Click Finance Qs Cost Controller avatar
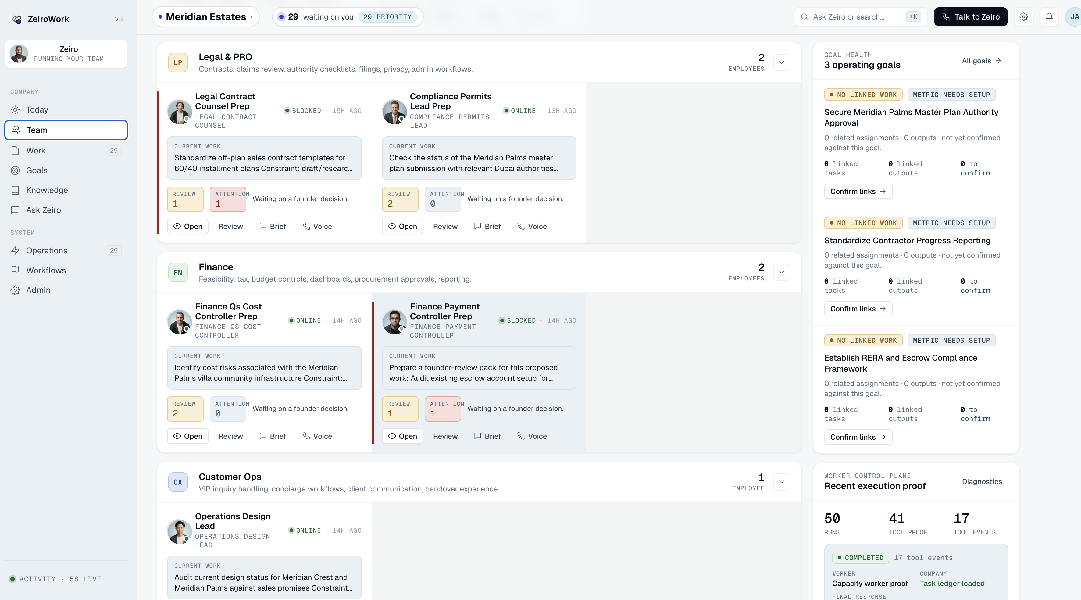This screenshot has height=600, width=1081. click(180, 322)
